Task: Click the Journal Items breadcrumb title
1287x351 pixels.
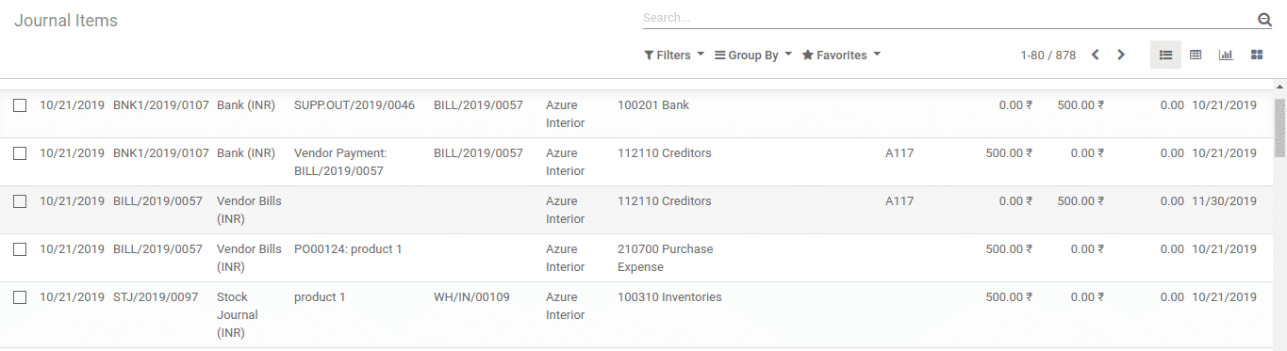Action: click(66, 21)
